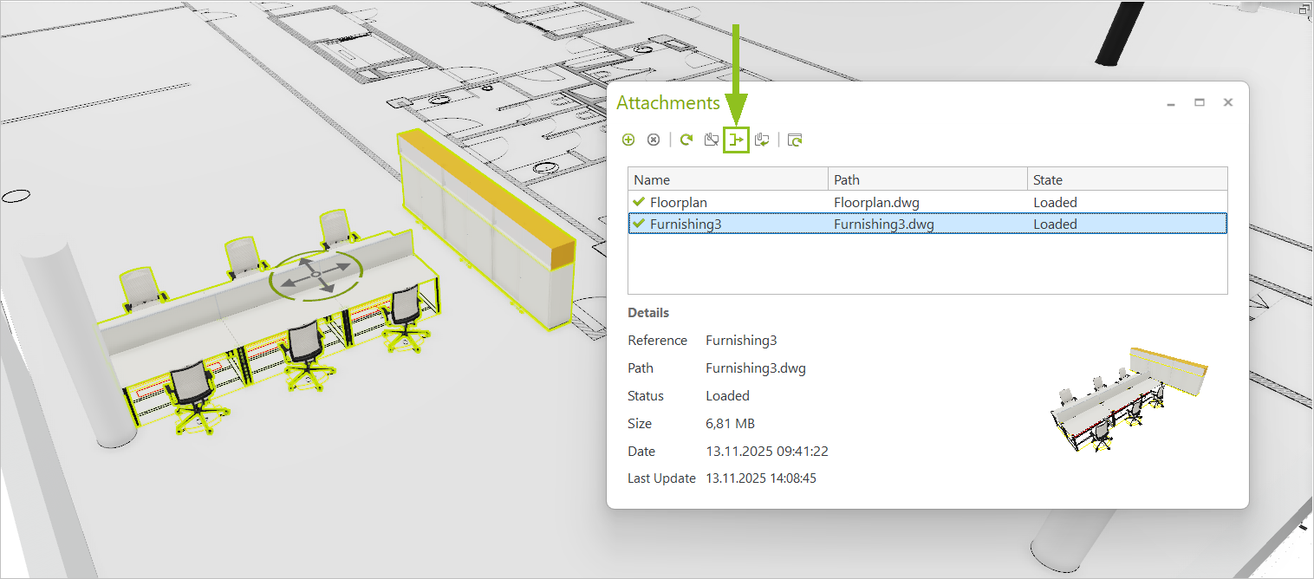Viewport: 1314px width, 579px height.
Task: Toggle the green checkmark beside Furnishing3
Action: tap(639, 224)
